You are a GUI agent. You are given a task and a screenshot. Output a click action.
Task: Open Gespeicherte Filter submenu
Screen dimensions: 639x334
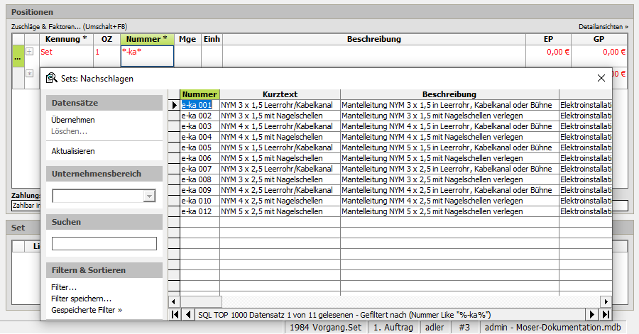86,310
